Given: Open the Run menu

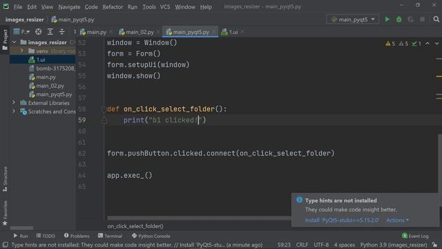Looking at the screenshot, I should pyautogui.click(x=132, y=7).
